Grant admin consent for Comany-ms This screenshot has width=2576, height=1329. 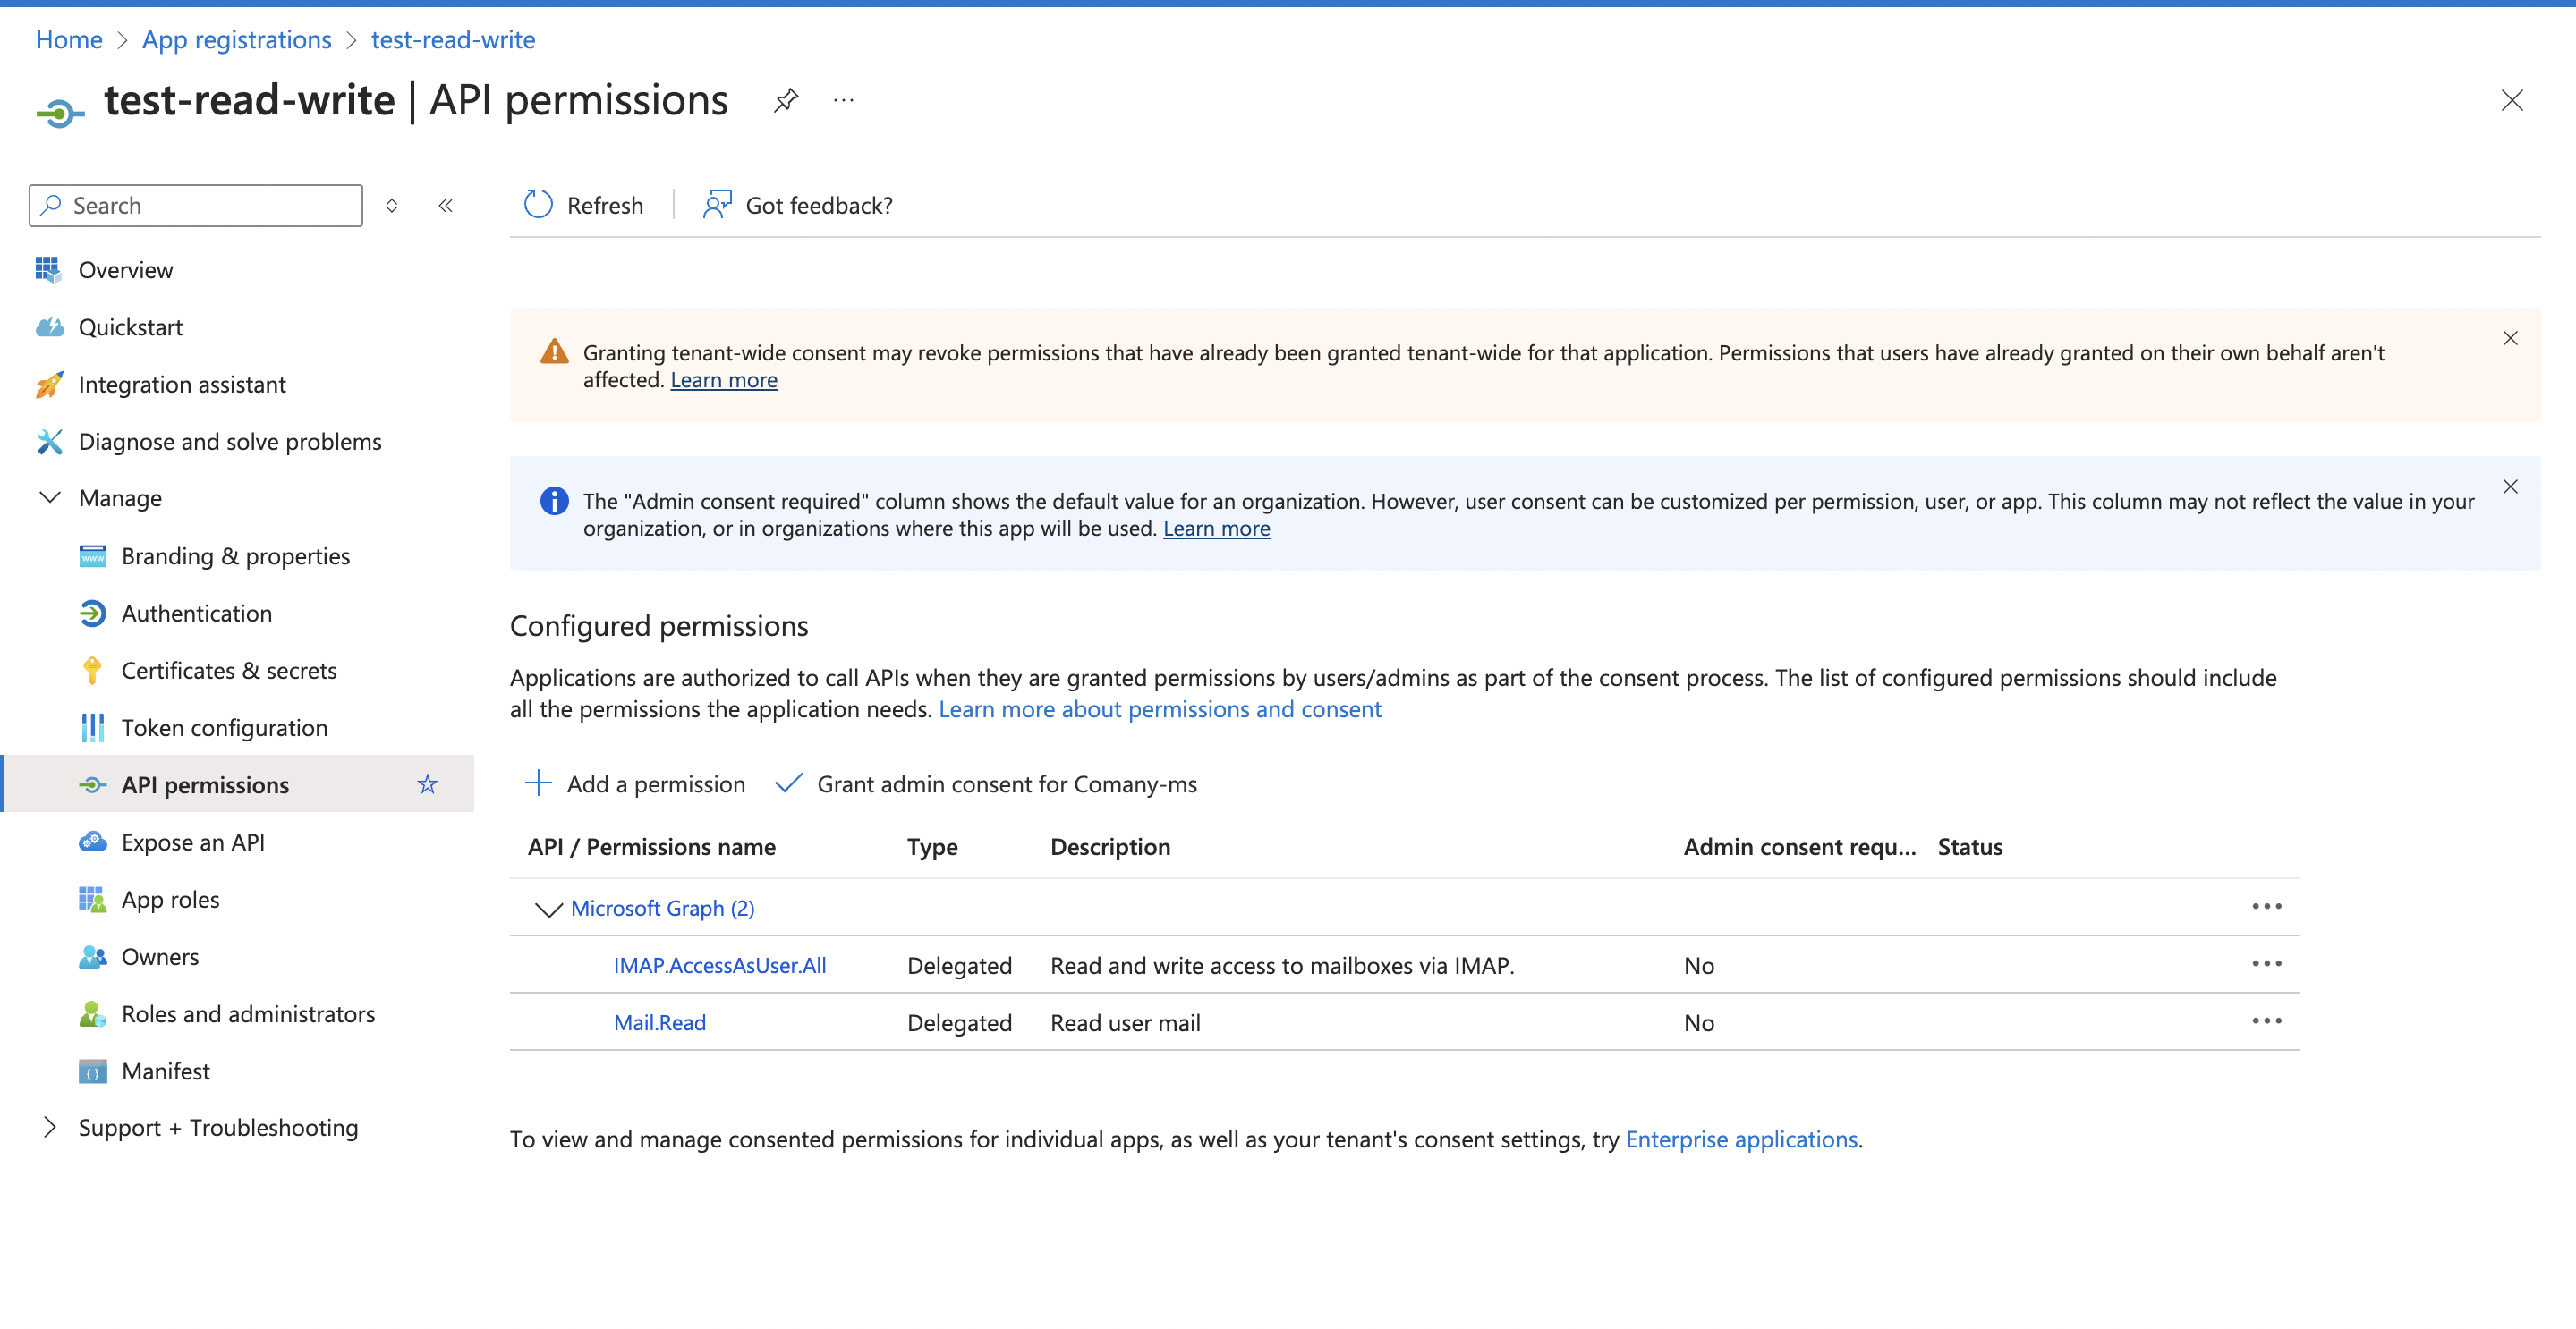pos(987,784)
